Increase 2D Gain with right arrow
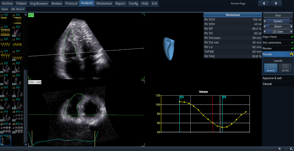 coord(291,31)
